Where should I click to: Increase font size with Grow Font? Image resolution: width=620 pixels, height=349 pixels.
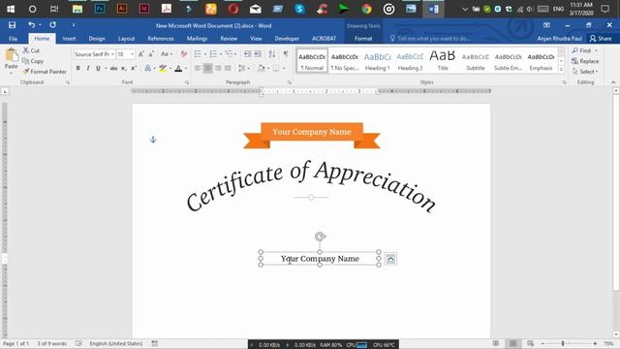[x=141, y=54]
